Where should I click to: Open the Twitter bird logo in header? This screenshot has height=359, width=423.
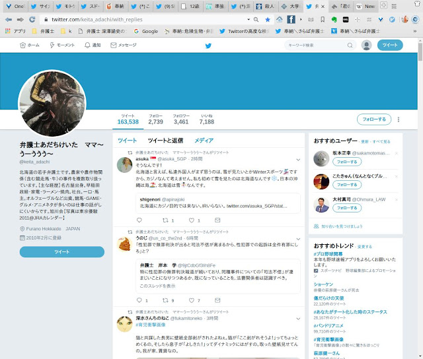[208, 46]
